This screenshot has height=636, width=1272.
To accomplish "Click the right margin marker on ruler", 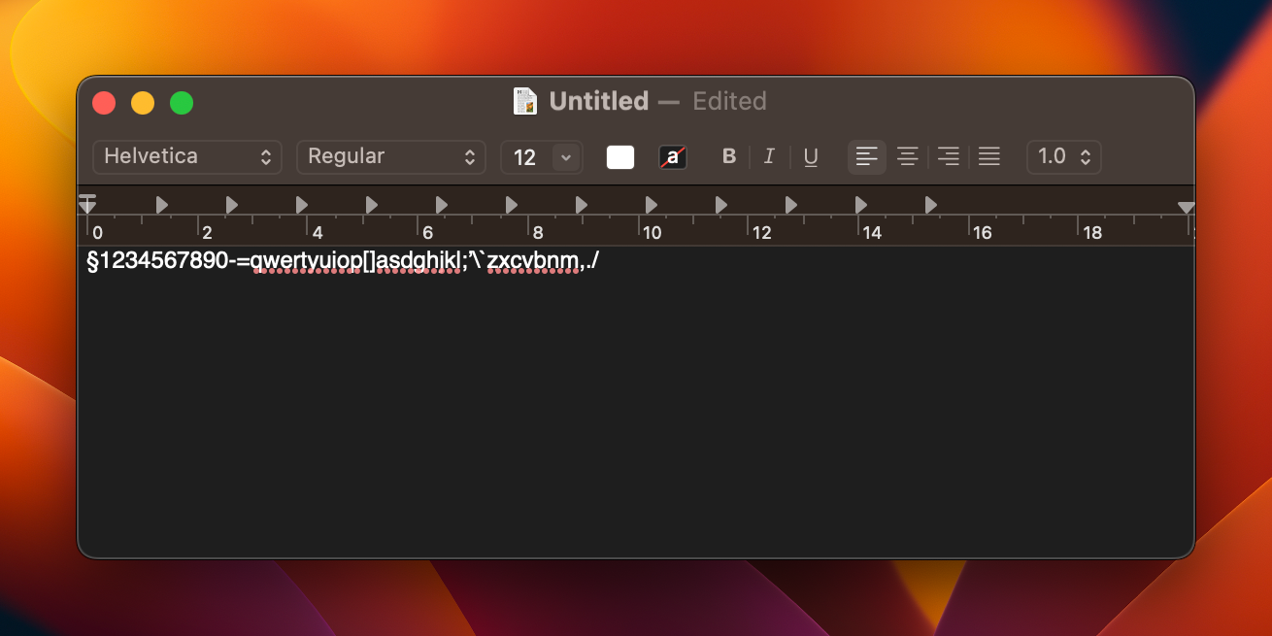I will click(x=1186, y=207).
